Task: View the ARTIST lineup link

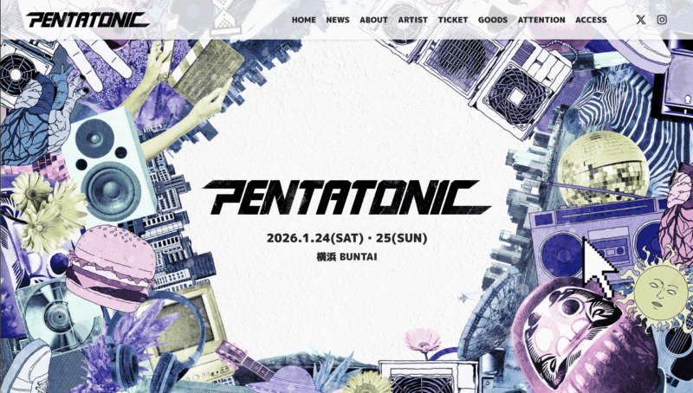Action: pos(413,20)
